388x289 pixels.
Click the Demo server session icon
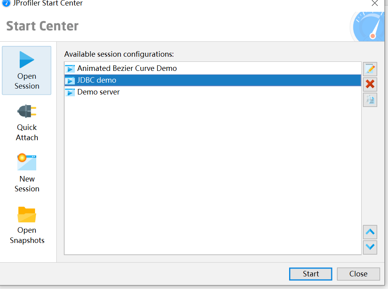70,92
